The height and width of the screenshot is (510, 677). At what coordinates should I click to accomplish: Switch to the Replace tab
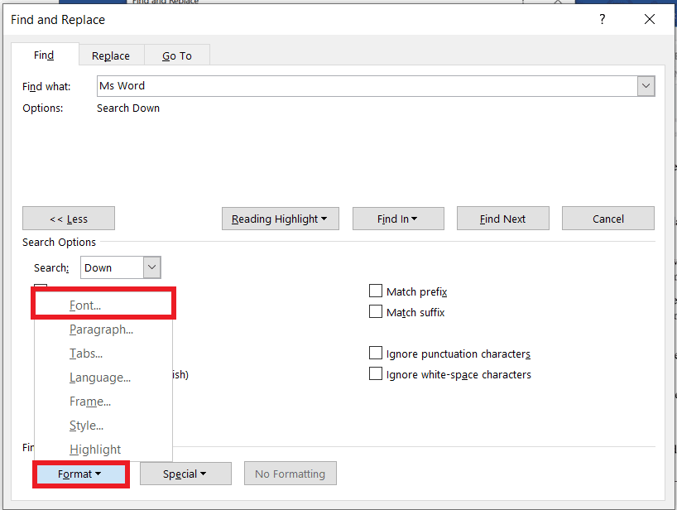[x=111, y=55]
